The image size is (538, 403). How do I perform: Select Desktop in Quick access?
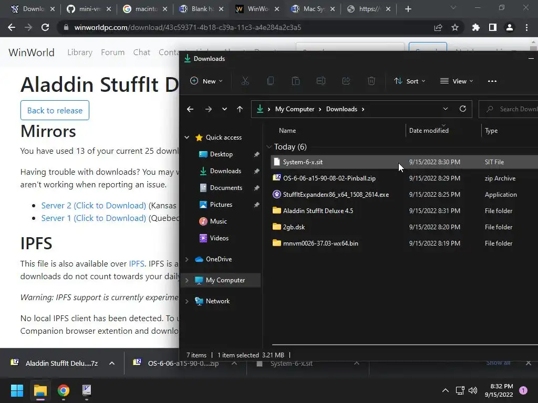point(221,154)
